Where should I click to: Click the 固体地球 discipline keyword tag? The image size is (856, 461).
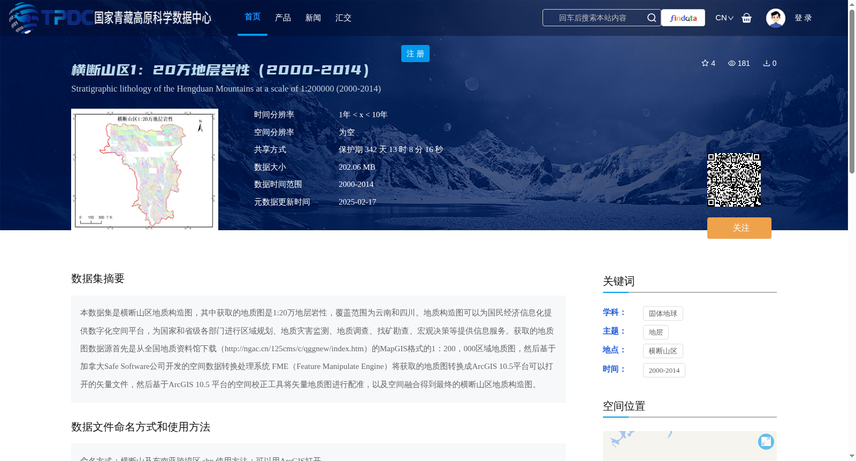(663, 313)
